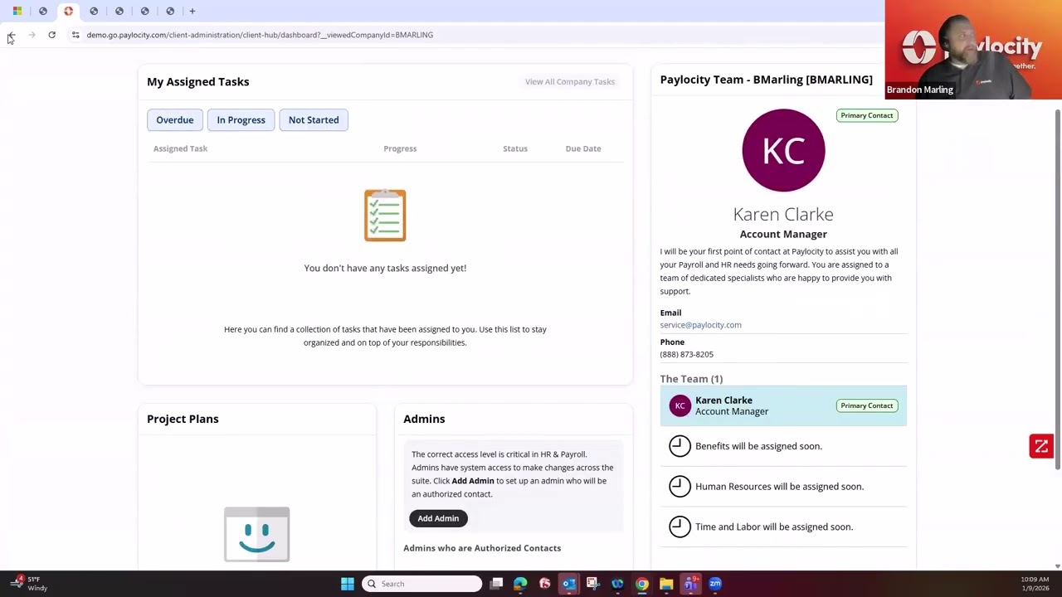1062x597 pixels.
Task: Click Primary Contact badge in Karen Clarke row
Action: click(866, 405)
